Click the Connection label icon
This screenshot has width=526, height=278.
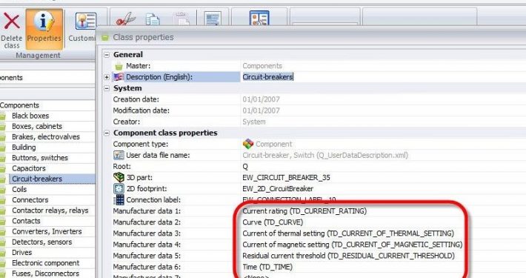tap(119, 199)
